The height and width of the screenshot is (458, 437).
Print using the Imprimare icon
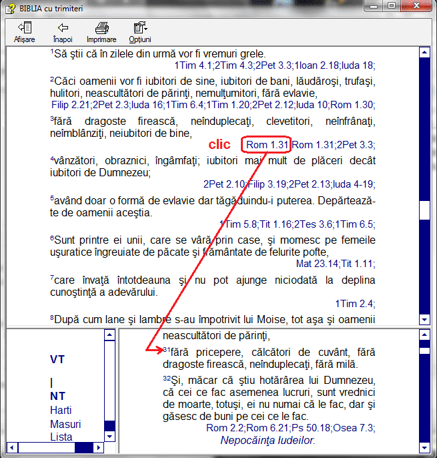pyautogui.click(x=101, y=32)
